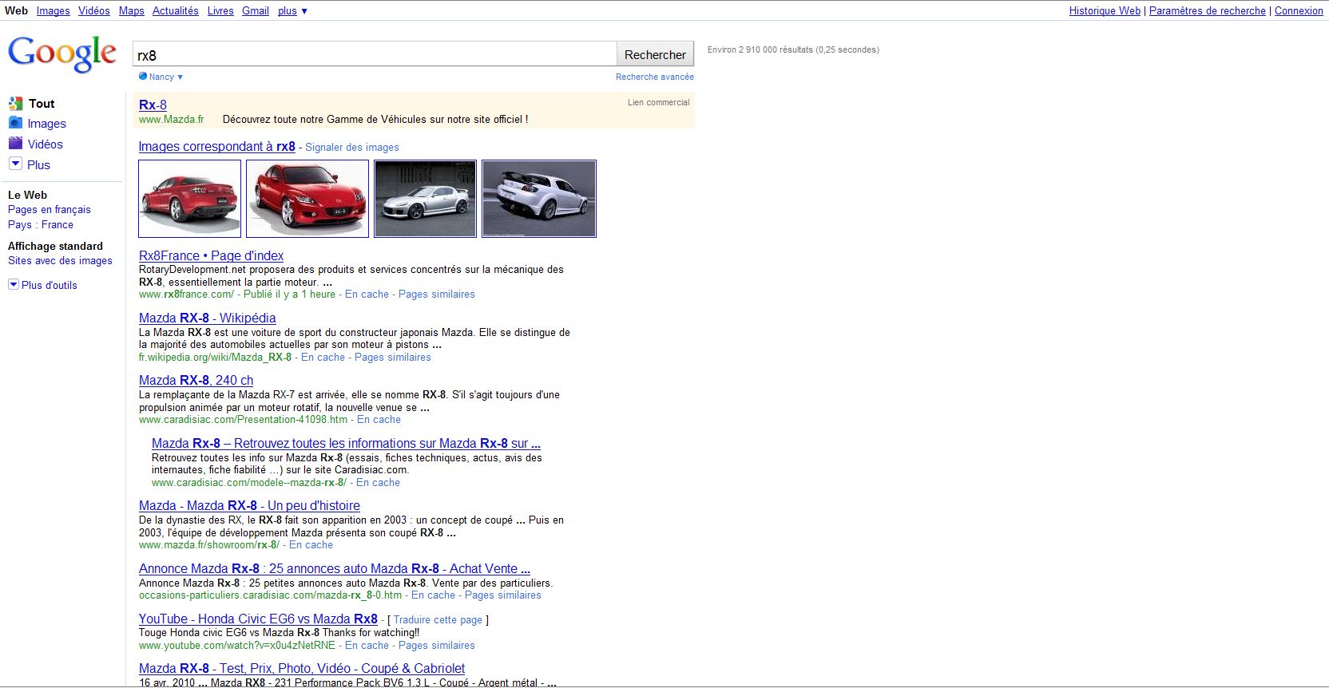Click Connexion to sign in

(1299, 11)
